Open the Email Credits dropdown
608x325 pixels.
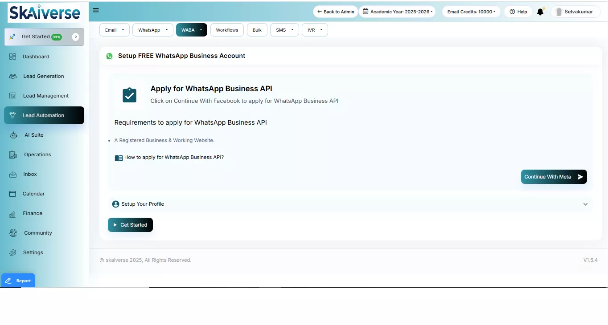click(471, 12)
